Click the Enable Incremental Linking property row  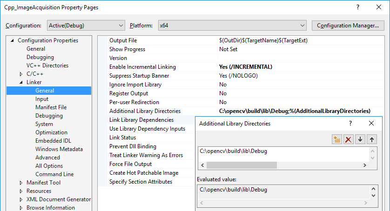[142, 67]
